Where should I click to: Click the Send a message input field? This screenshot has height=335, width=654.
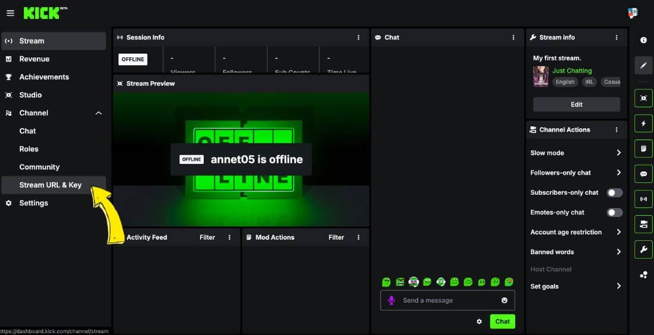447,300
